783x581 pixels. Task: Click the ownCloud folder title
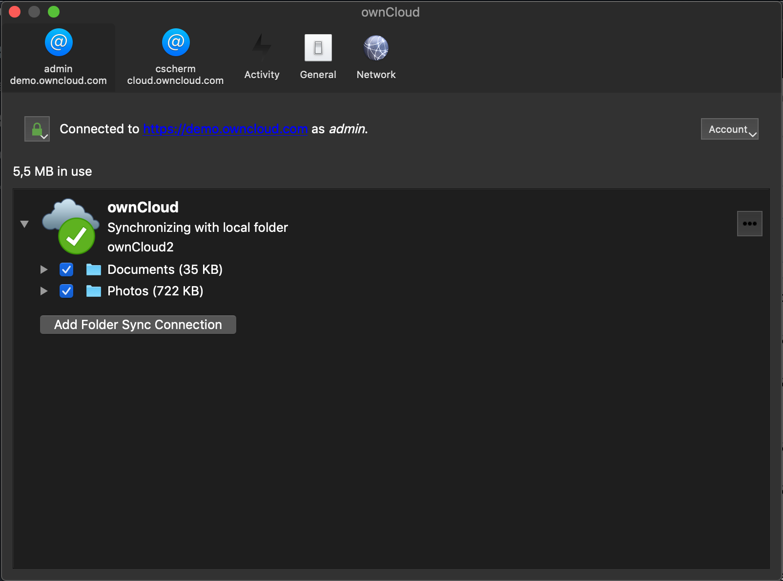pyautogui.click(x=143, y=207)
